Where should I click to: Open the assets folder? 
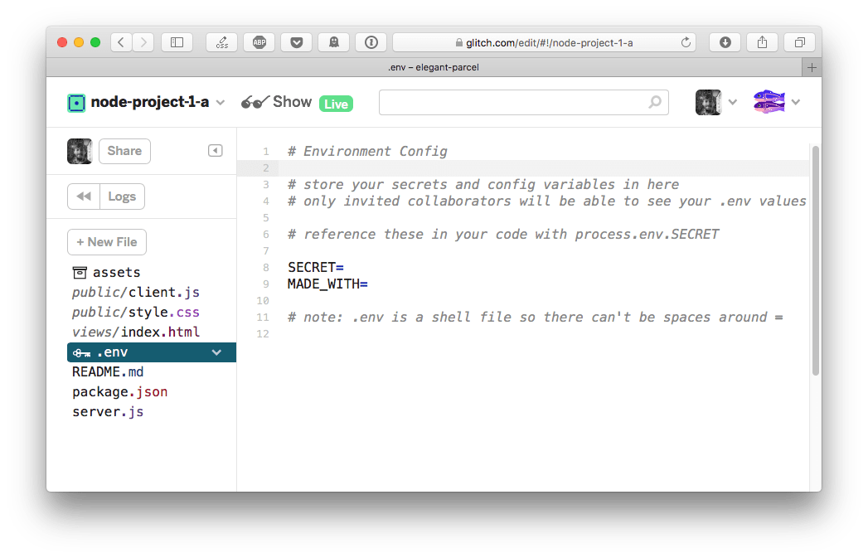click(x=106, y=272)
